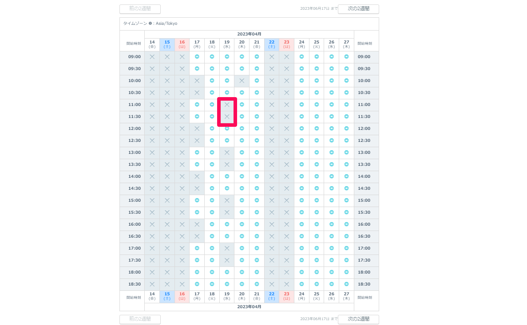
Task: Click the 15:30 time label in right column
Action: point(364,212)
